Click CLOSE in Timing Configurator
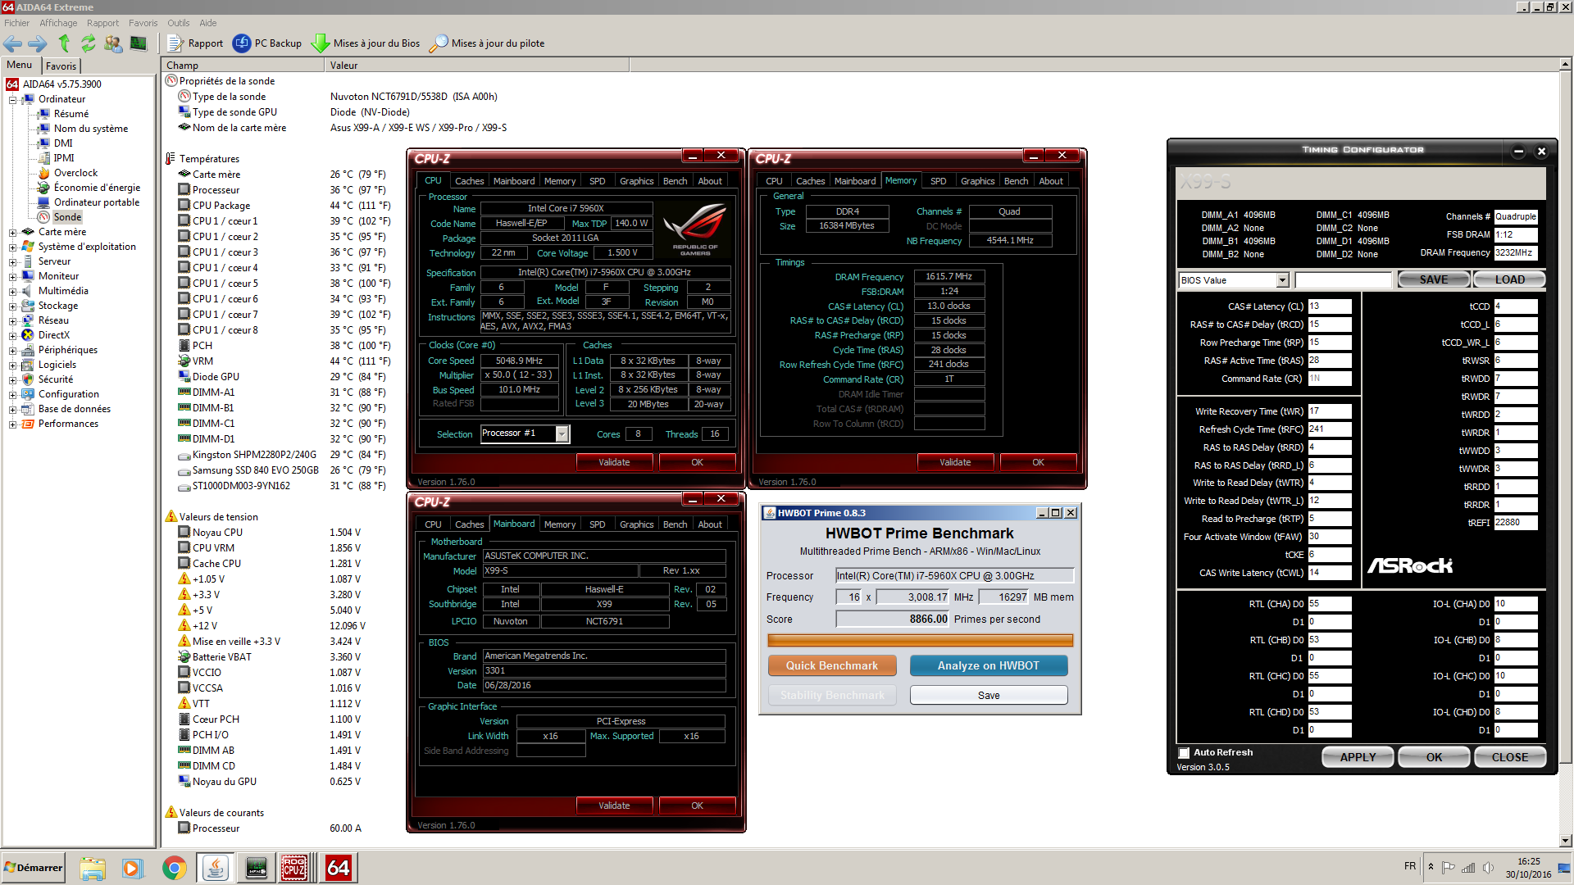The image size is (1574, 885). click(x=1509, y=757)
